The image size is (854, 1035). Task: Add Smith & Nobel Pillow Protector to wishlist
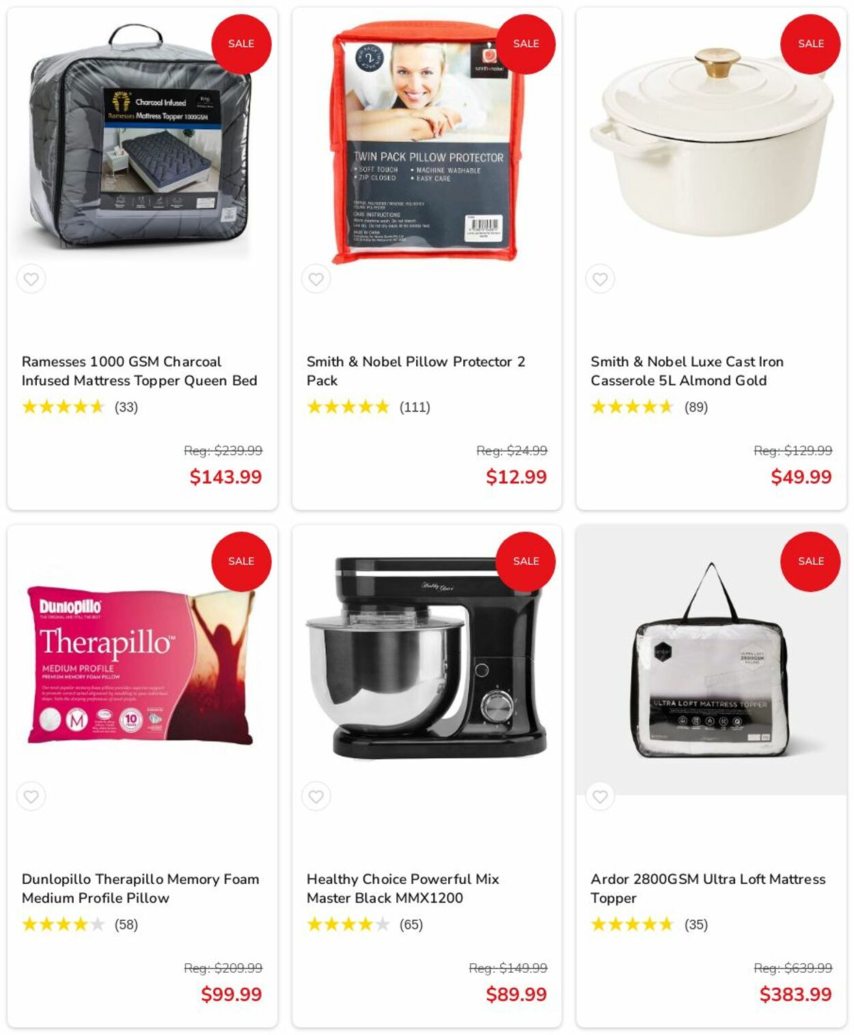[x=316, y=279]
